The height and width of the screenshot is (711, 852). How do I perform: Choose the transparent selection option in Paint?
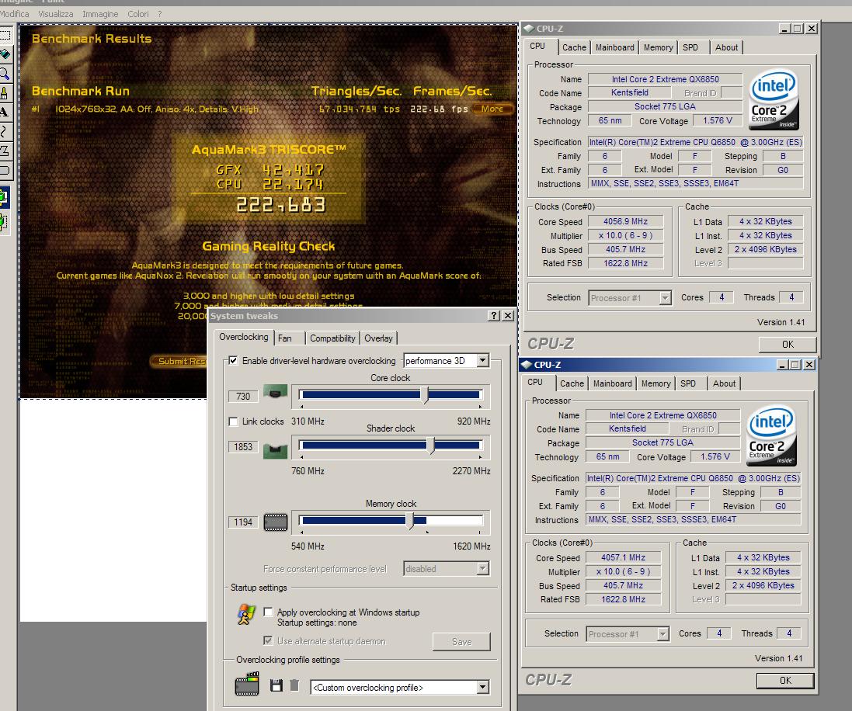(x=3, y=222)
